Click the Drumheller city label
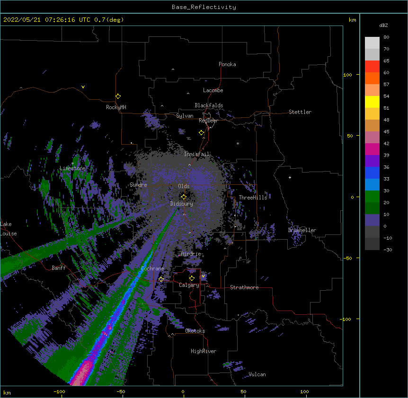Screen dimensions: 408x398 click(x=302, y=230)
